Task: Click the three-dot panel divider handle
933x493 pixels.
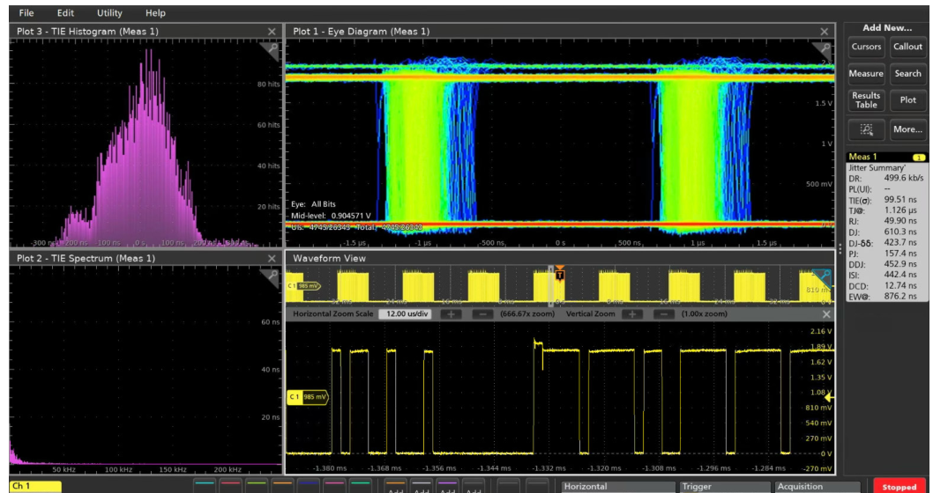Action: 840,248
